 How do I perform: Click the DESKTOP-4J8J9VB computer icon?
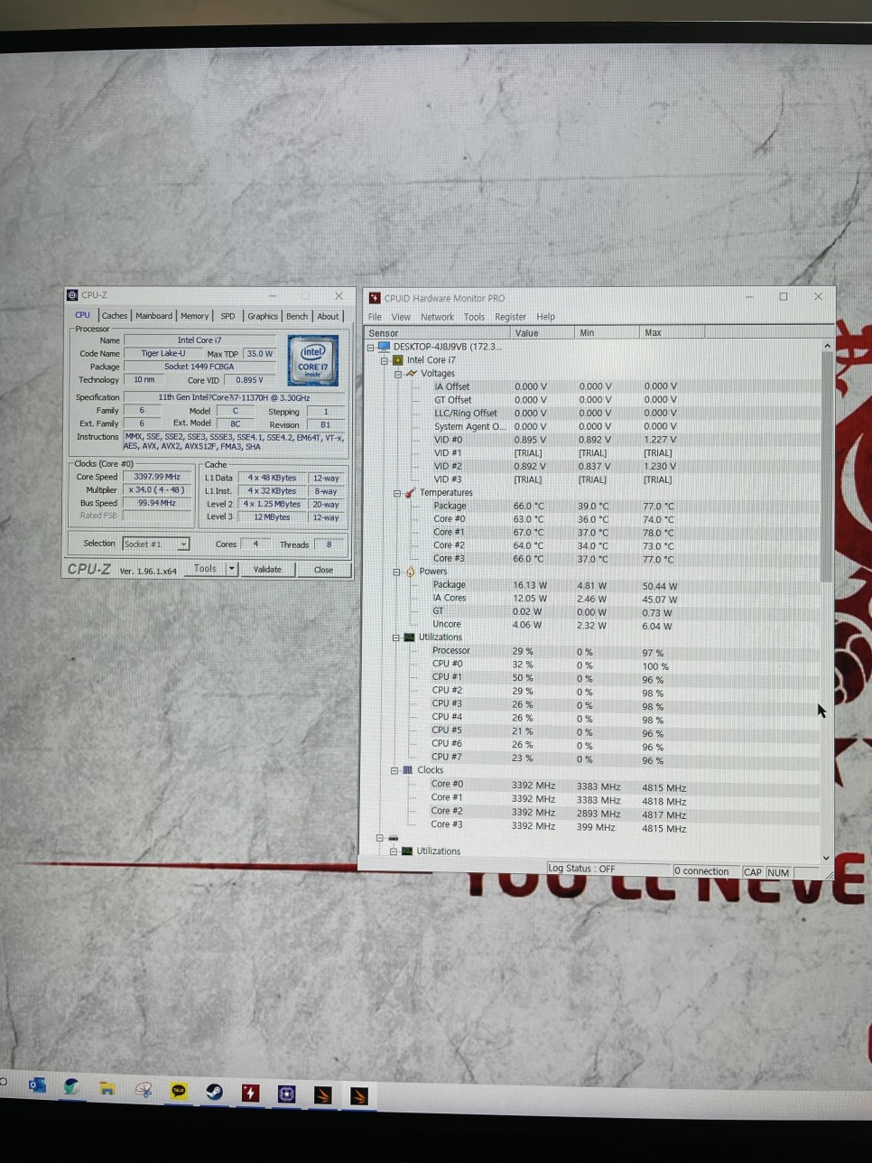tap(384, 346)
